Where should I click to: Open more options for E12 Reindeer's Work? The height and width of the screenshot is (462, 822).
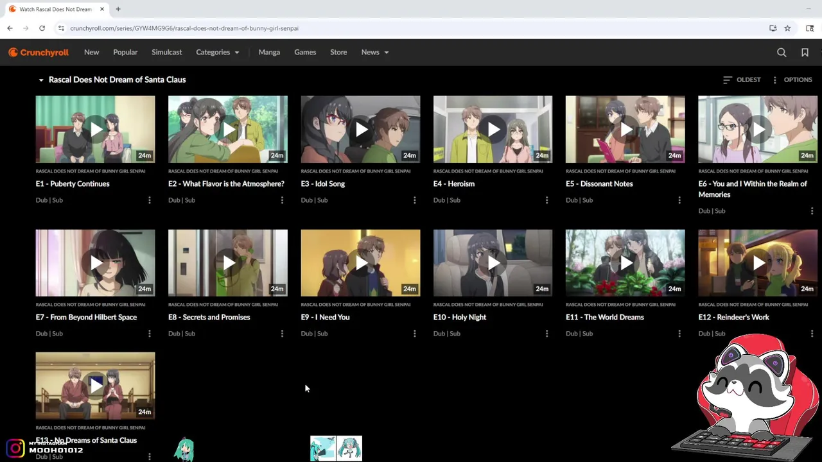point(812,334)
